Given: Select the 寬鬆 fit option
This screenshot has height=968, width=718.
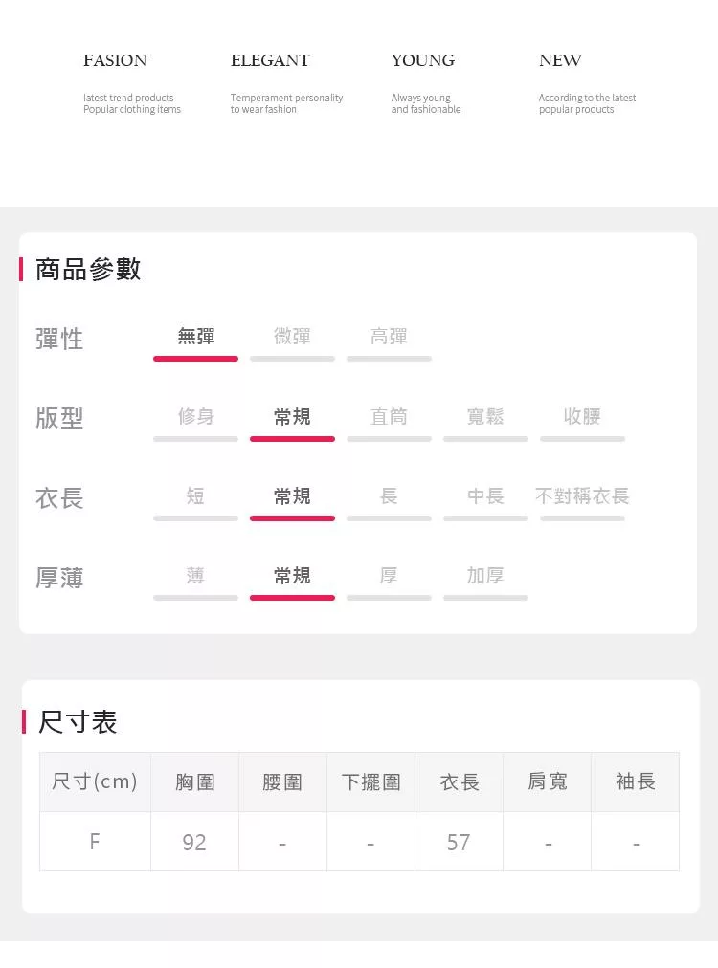Looking at the screenshot, I should [485, 416].
